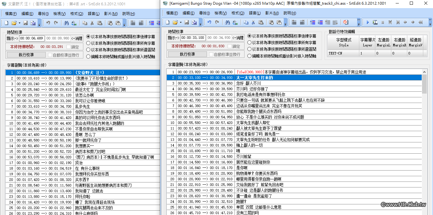The image size is (433, 215).
Task: Click 顯示-> button in left window
Action: (x=12, y=38)
